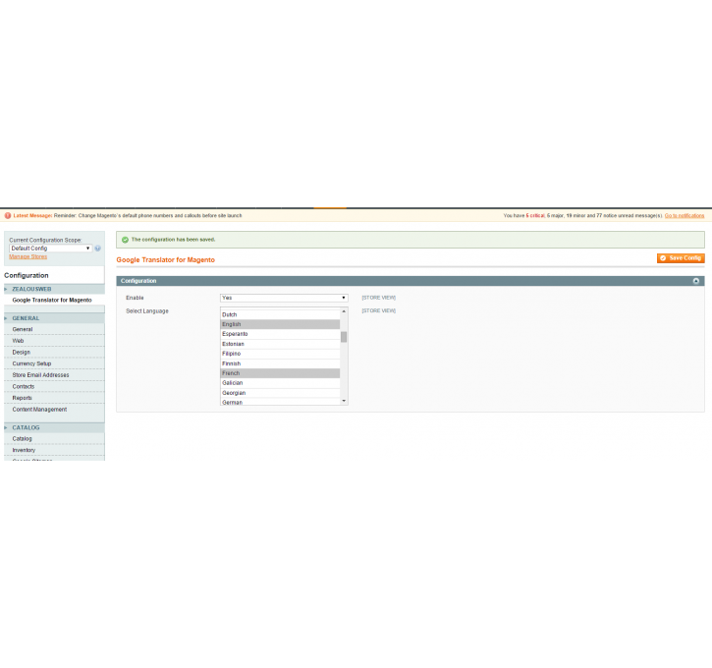Select French in the language list
The image size is (712, 668).
pyautogui.click(x=280, y=373)
